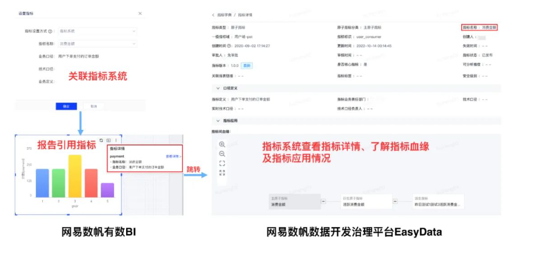
Task: Click the back arrow before 指标字典
Action: click(214, 15)
